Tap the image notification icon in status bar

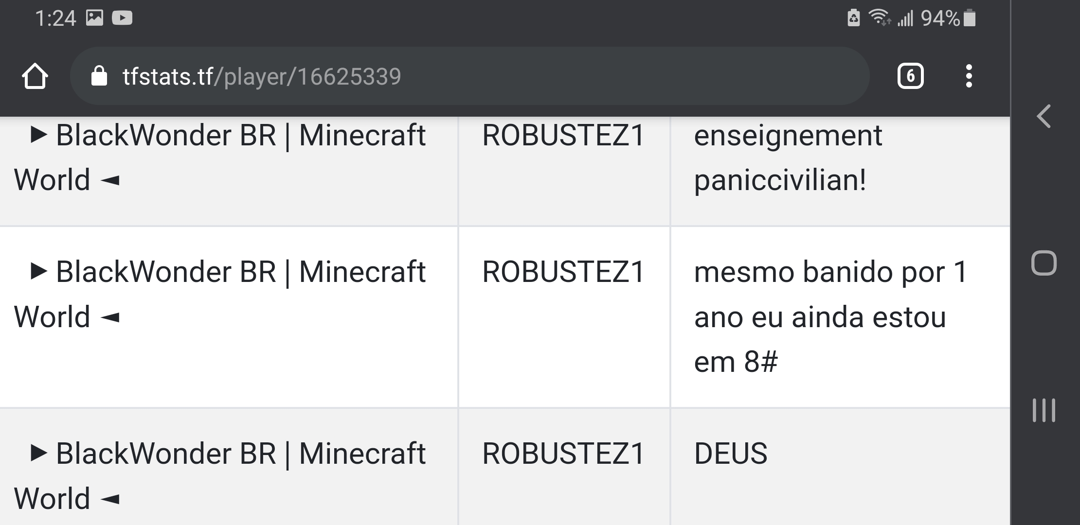pyautogui.click(x=94, y=18)
